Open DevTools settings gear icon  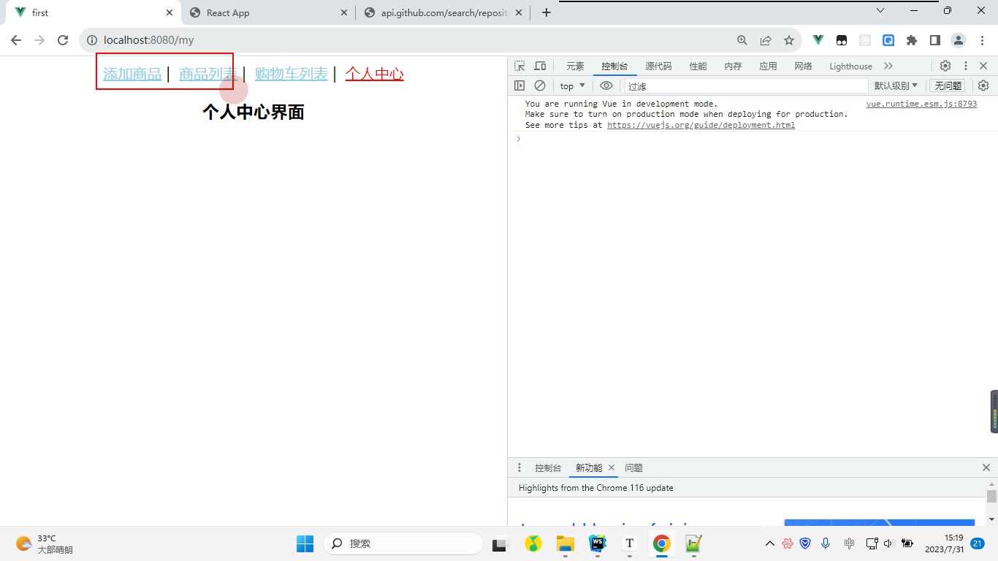[945, 66]
